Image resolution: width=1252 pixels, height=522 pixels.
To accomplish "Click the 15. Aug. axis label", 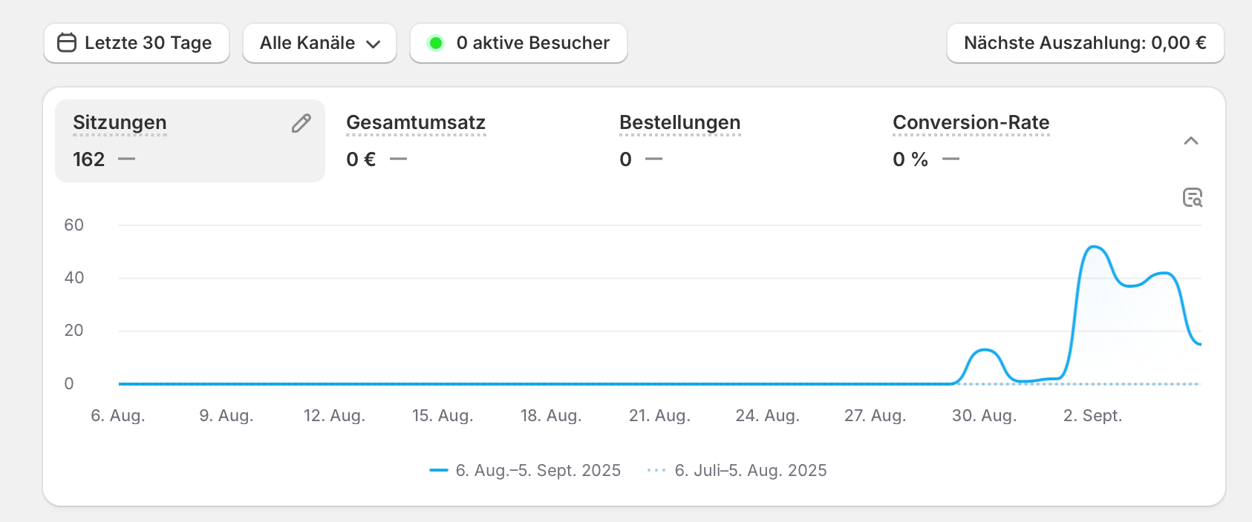I will point(443,415).
